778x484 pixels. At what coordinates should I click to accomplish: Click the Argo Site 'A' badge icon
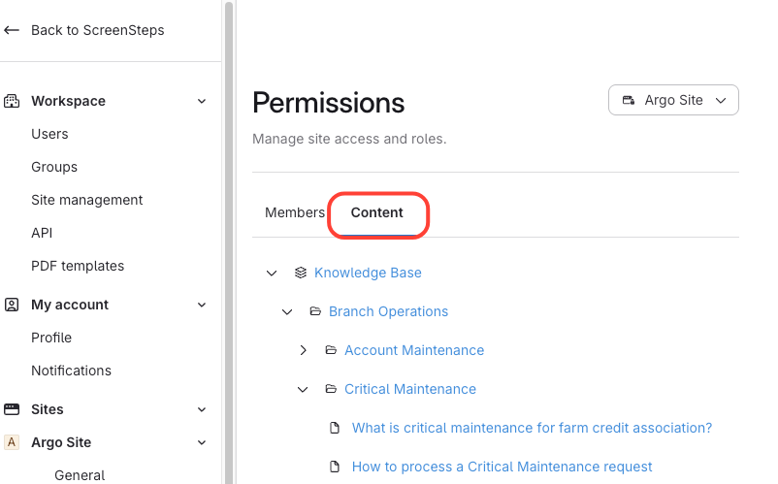[x=12, y=442]
